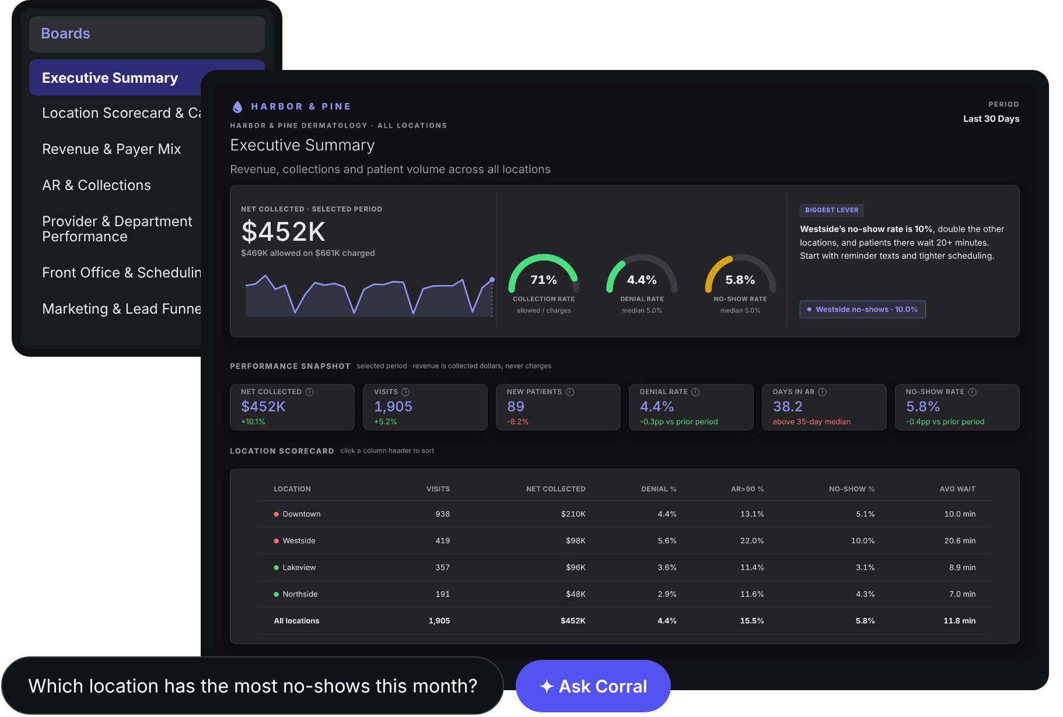
Task: Click the info icon beside Net Collected
Action: 310,392
